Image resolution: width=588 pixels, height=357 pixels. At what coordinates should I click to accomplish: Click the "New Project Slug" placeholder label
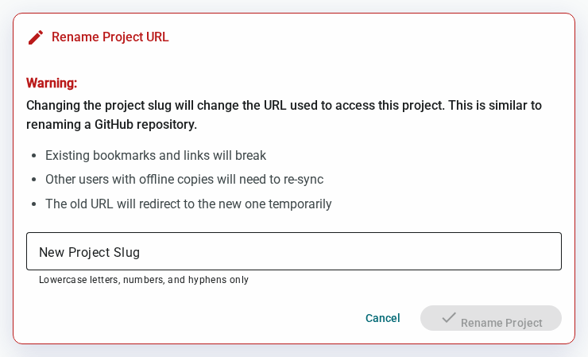coord(89,252)
